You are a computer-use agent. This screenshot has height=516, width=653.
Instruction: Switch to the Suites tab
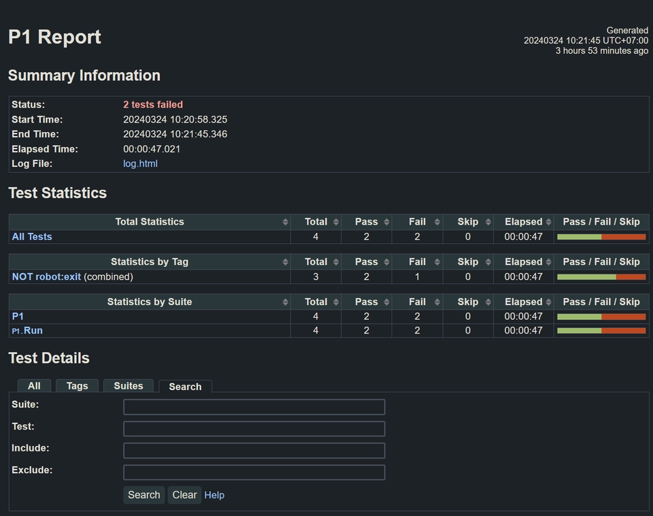pos(129,386)
